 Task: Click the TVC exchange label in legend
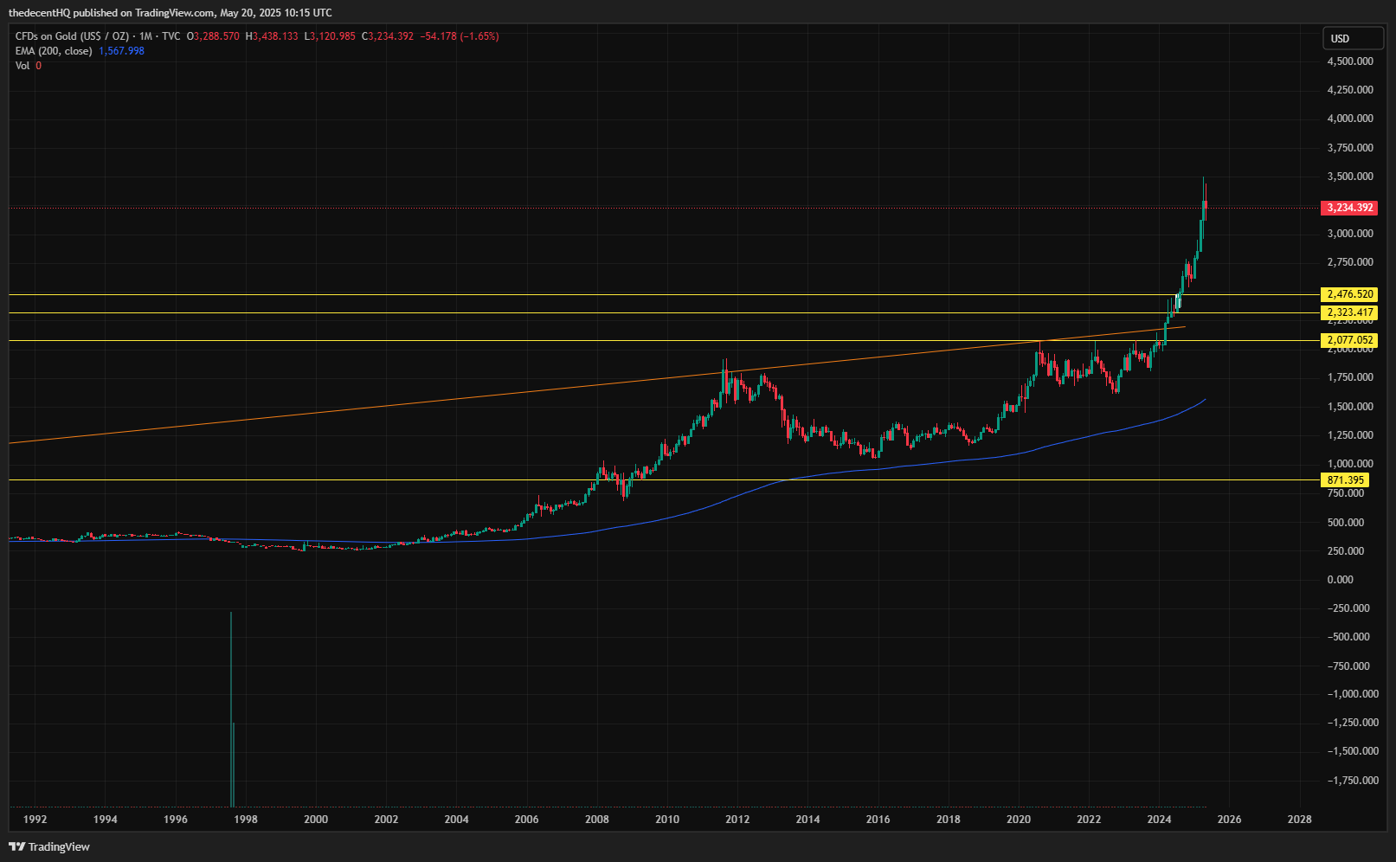tap(171, 36)
